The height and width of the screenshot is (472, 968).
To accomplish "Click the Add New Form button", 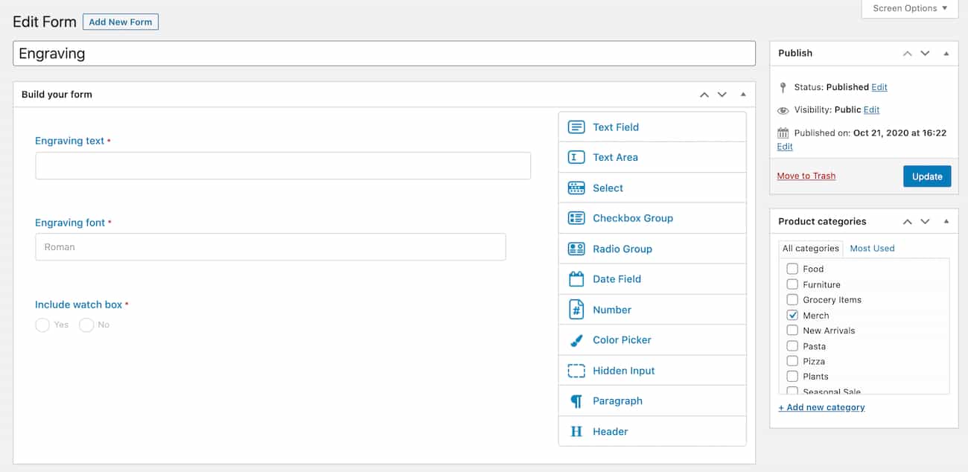I will (x=121, y=22).
